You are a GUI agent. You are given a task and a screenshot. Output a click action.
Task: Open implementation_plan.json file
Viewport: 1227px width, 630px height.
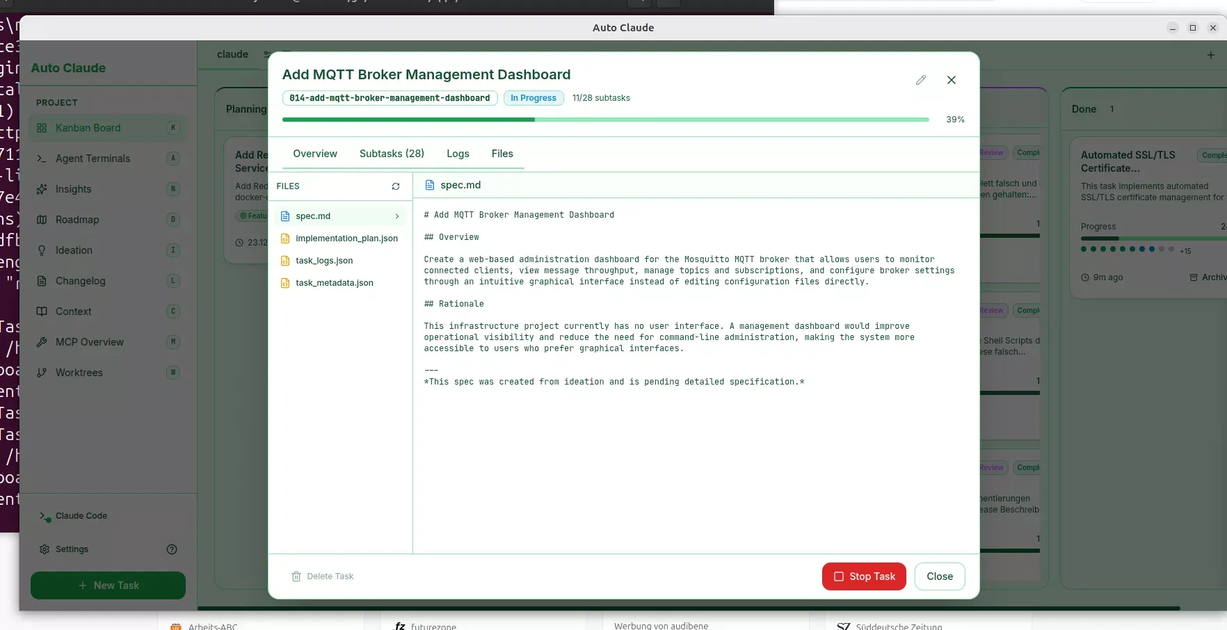pyautogui.click(x=346, y=239)
